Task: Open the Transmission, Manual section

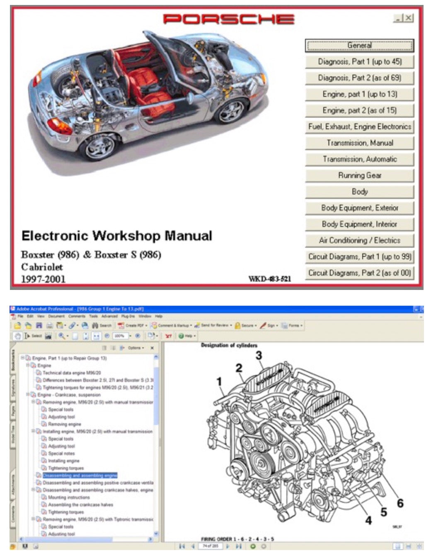Action: click(359, 143)
